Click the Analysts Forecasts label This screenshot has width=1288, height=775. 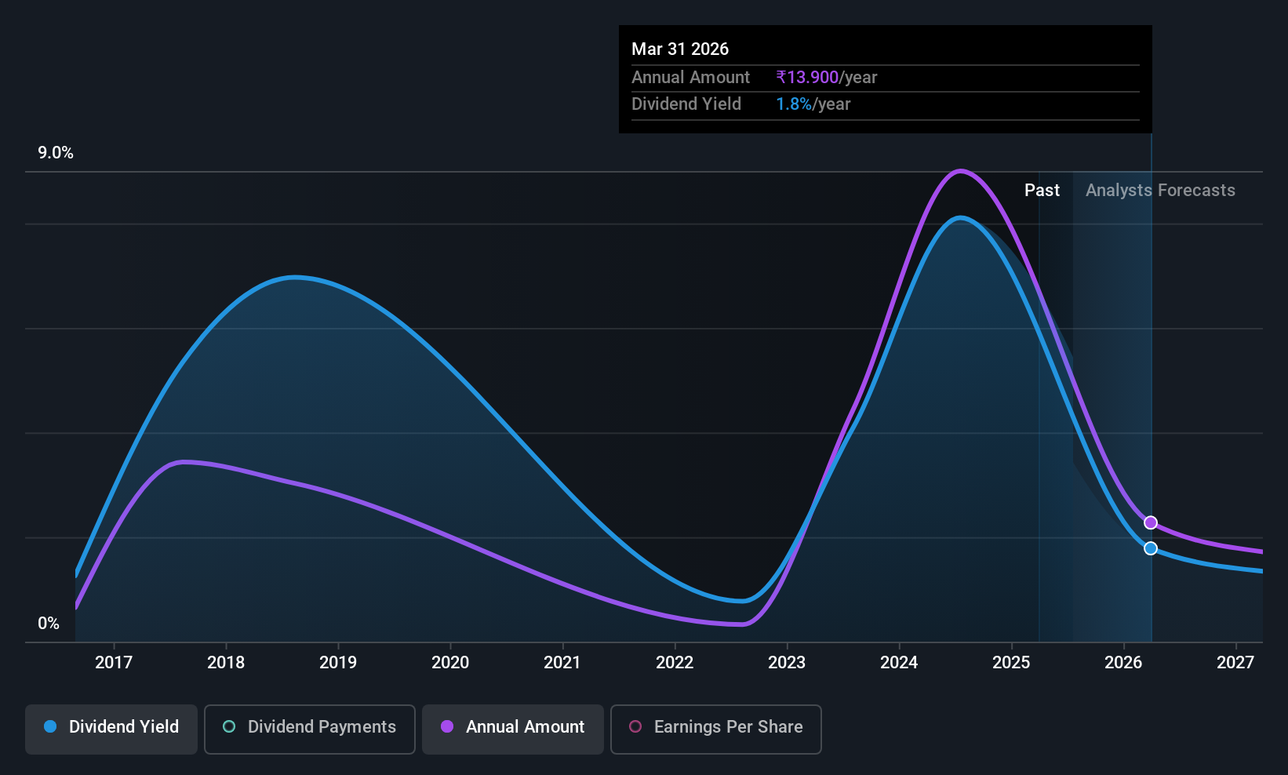1160,190
